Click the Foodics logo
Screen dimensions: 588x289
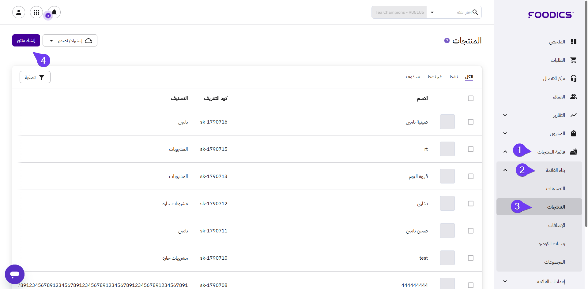(x=550, y=15)
